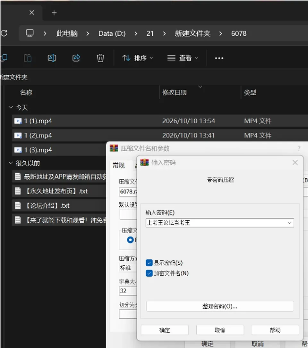Click the new tab plus icon
The width and height of the screenshot is (308, 348).
[x=54, y=13]
